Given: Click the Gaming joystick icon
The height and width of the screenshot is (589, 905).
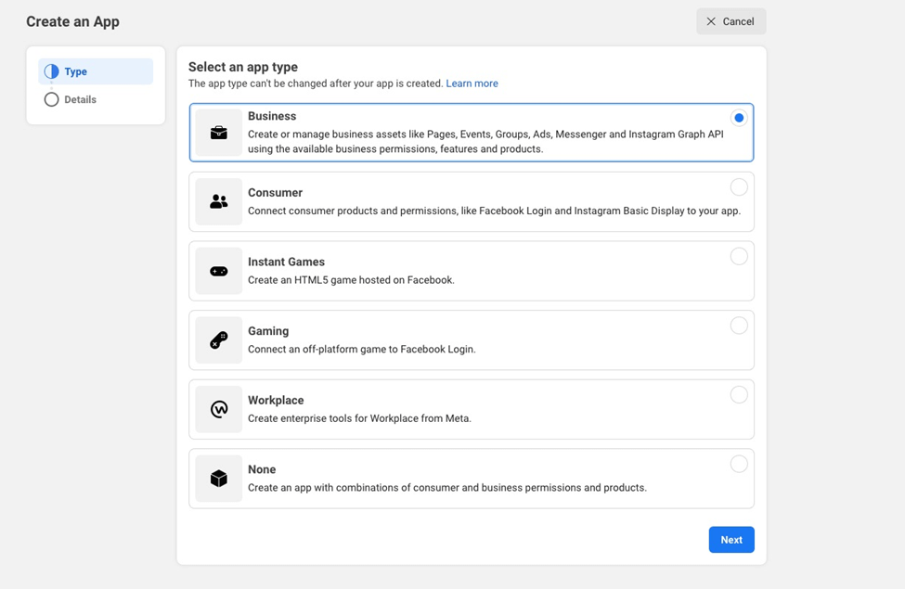Looking at the screenshot, I should (x=219, y=340).
